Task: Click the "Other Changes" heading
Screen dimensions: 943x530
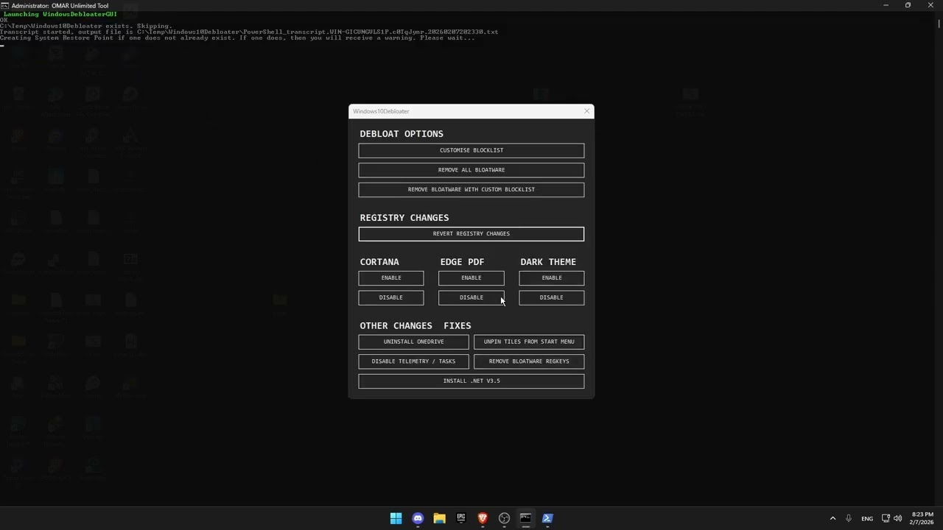Action: 396,325
